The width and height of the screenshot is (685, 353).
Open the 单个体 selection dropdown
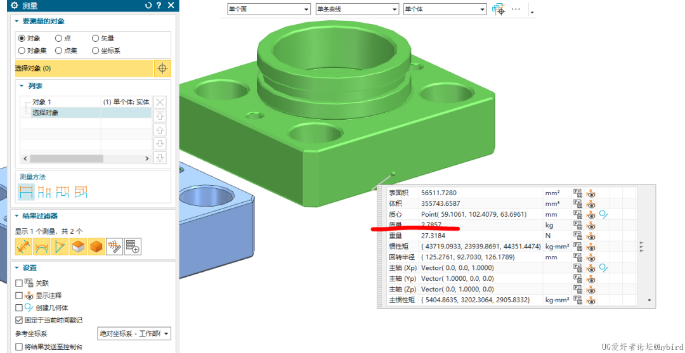pos(444,10)
